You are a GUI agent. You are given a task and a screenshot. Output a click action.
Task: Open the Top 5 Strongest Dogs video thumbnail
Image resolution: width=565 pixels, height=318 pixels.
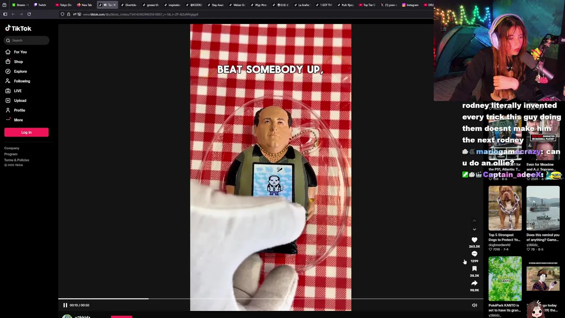pyautogui.click(x=505, y=208)
